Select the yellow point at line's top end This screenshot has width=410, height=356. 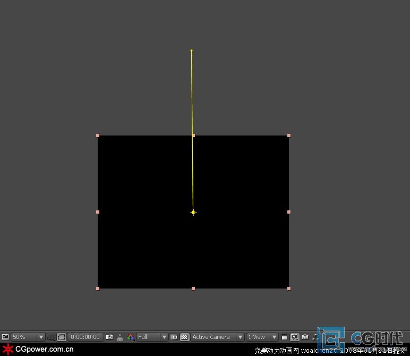point(191,51)
